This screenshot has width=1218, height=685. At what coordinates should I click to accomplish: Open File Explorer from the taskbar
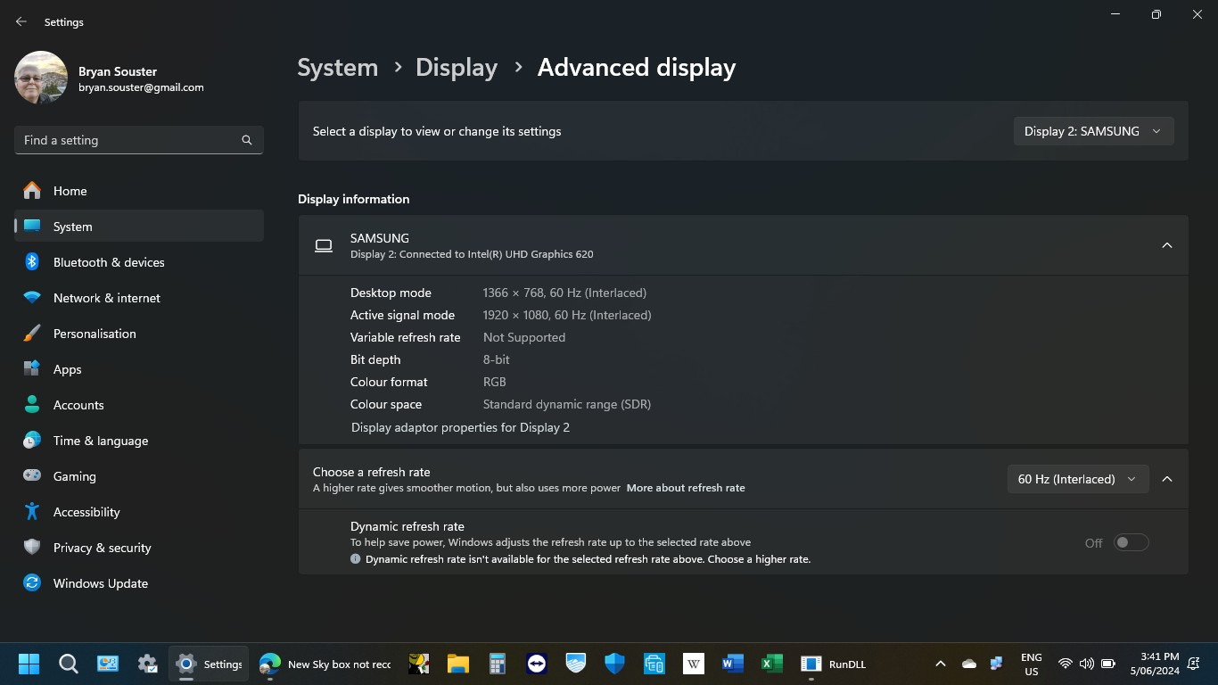click(458, 664)
